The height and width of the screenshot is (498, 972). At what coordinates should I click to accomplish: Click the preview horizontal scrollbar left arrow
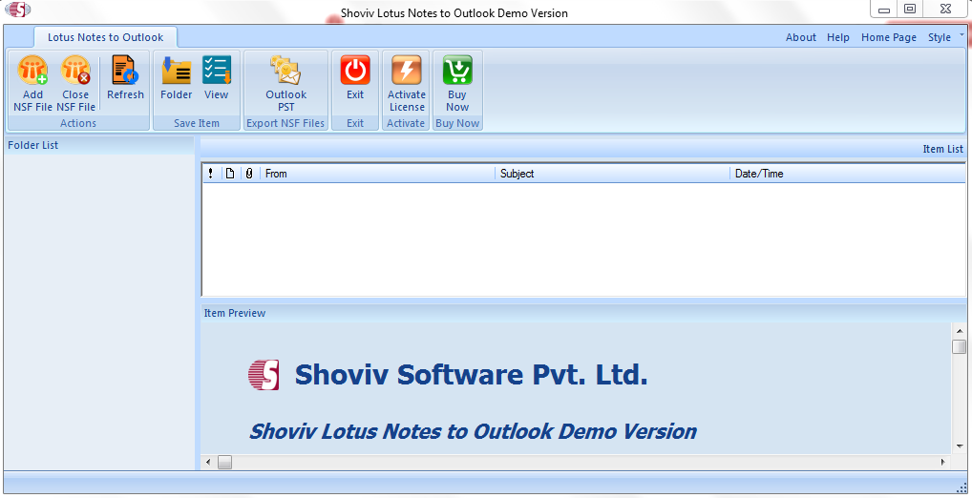208,462
